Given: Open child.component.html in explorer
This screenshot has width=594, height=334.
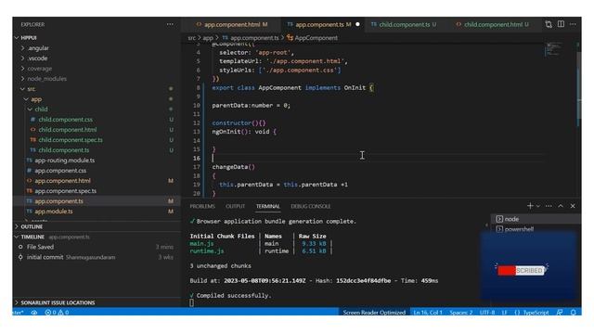Looking at the screenshot, I should click(68, 130).
